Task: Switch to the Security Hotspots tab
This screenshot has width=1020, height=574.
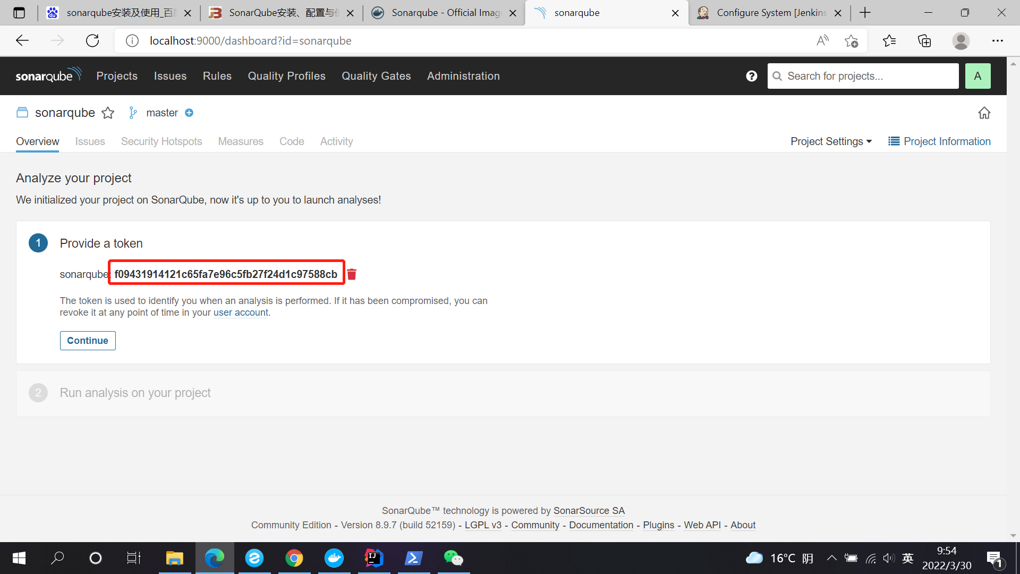Action: [161, 141]
